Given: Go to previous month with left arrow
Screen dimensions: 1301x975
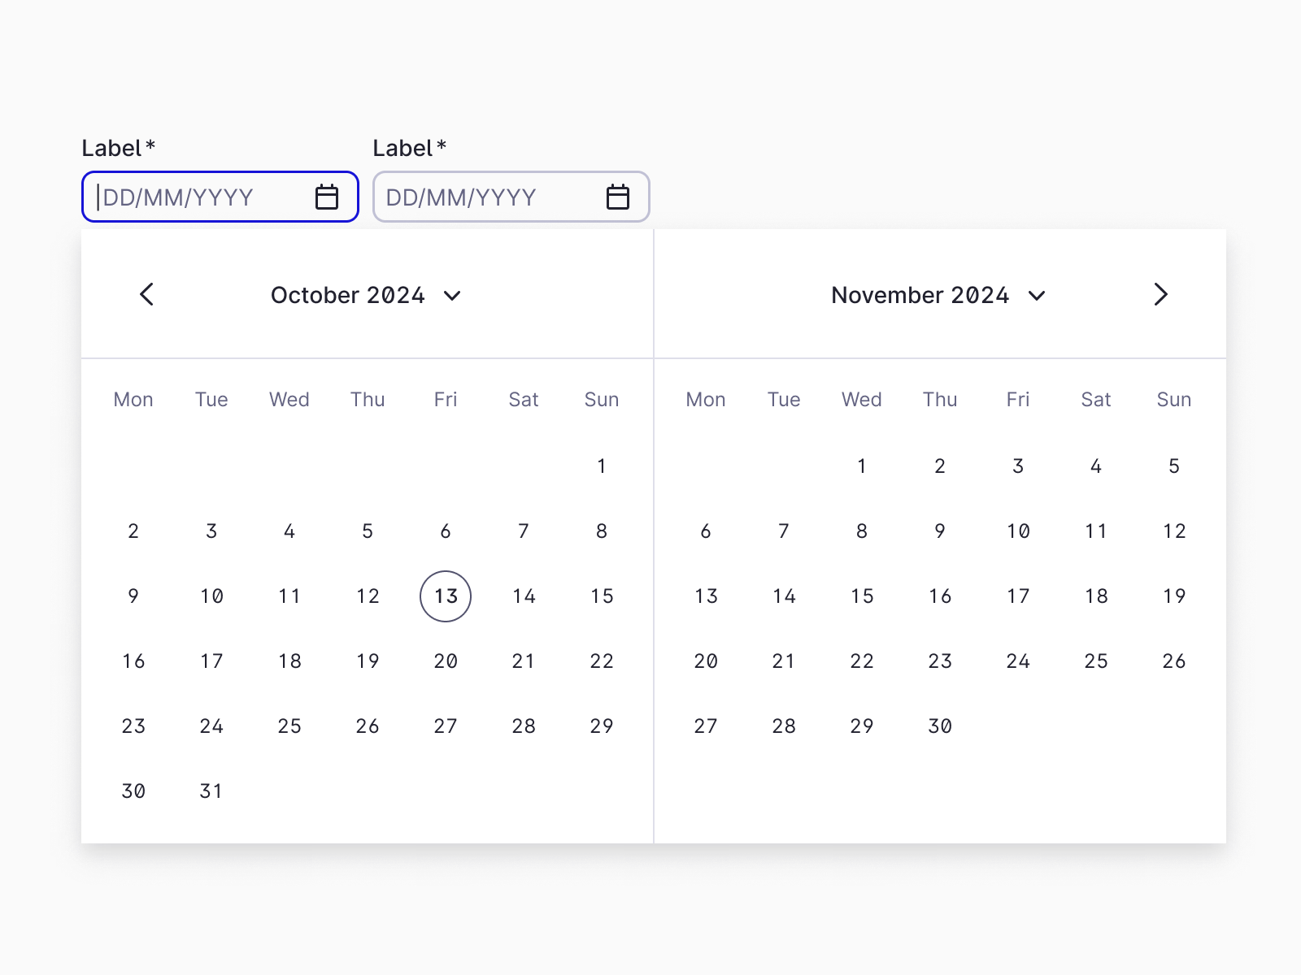Looking at the screenshot, I should (146, 294).
